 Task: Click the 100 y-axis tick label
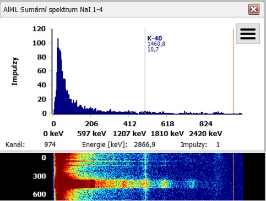[x=39, y=43]
